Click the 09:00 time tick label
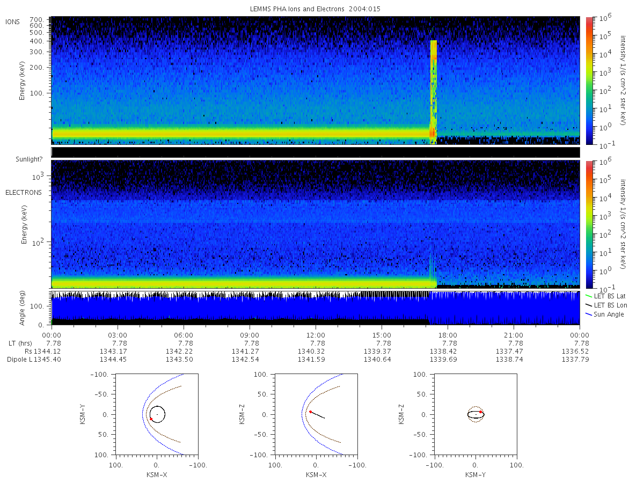Screen dimensions: 644x483 click(250, 335)
